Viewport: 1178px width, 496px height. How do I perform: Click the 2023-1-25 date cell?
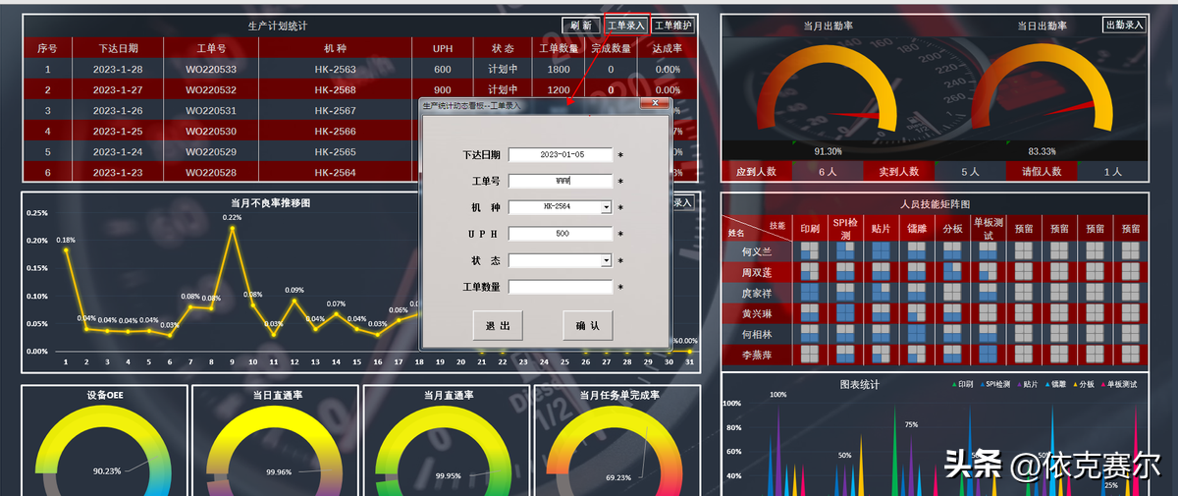pos(118,132)
